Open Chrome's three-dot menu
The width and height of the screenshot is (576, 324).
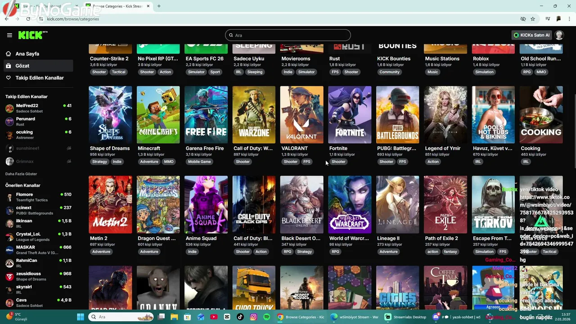pyautogui.click(x=570, y=19)
